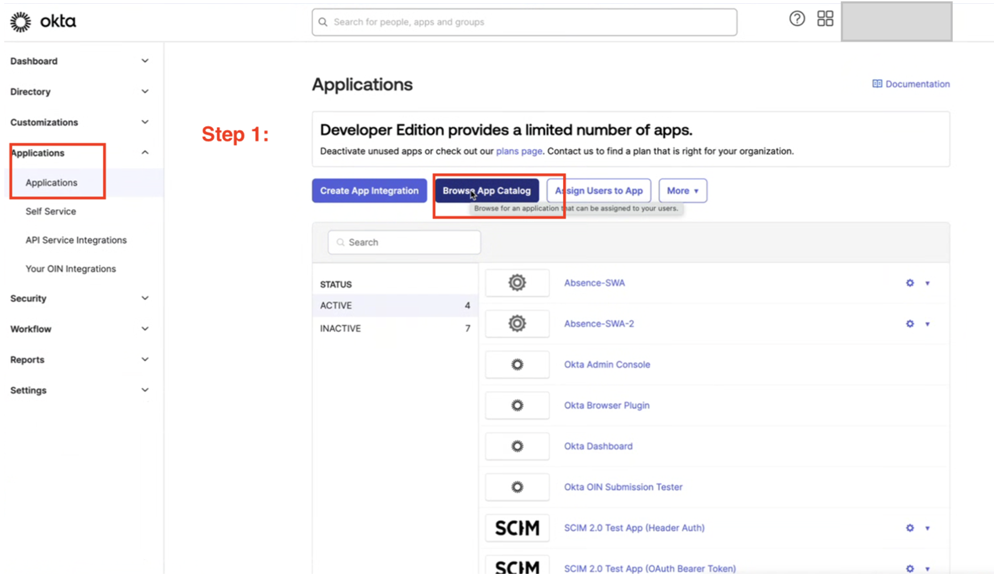
Task: Open the Okta Dashboard link
Action: pyautogui.click(x=598, y=446)
